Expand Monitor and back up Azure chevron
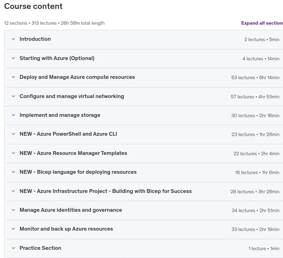The width and height of the screenshot is (283, 258). tap(13, 229)
